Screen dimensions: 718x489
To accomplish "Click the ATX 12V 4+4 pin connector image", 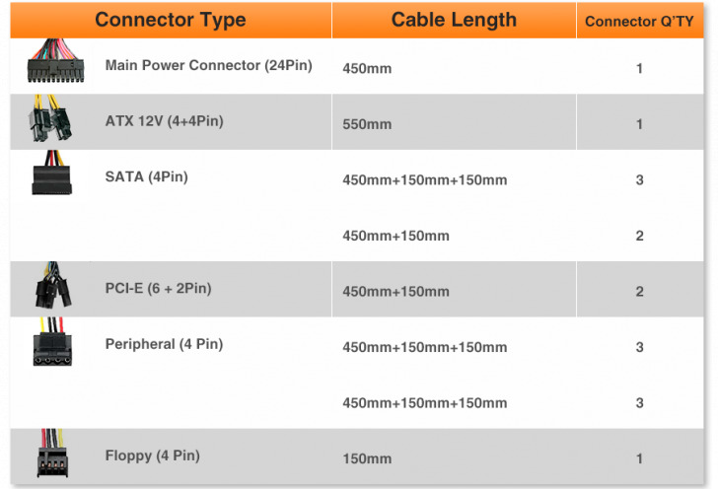I will point(51,123).
